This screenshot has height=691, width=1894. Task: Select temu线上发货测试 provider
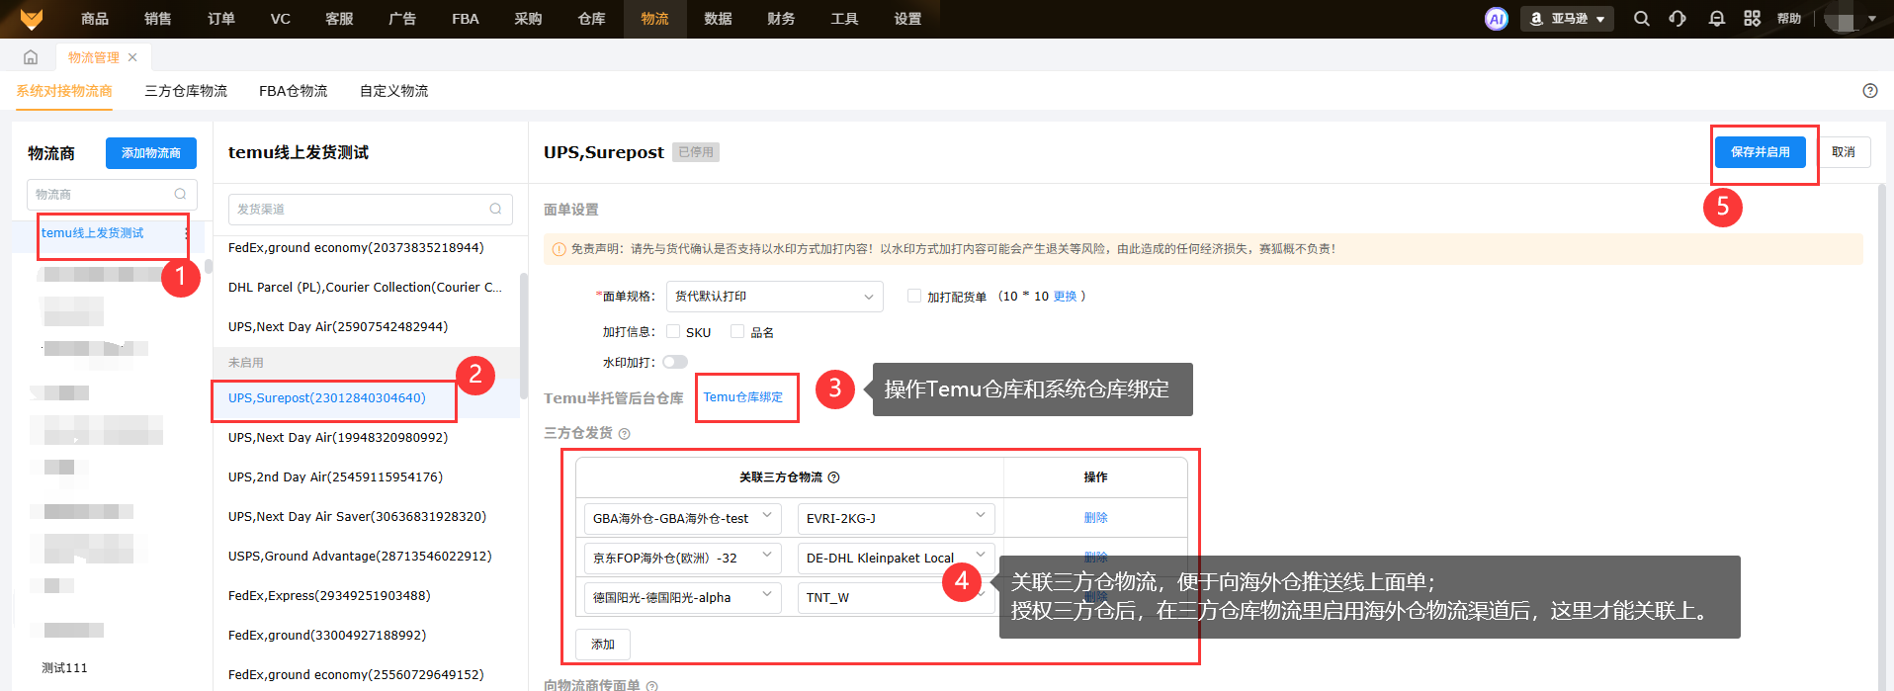(x=93, y=233)
